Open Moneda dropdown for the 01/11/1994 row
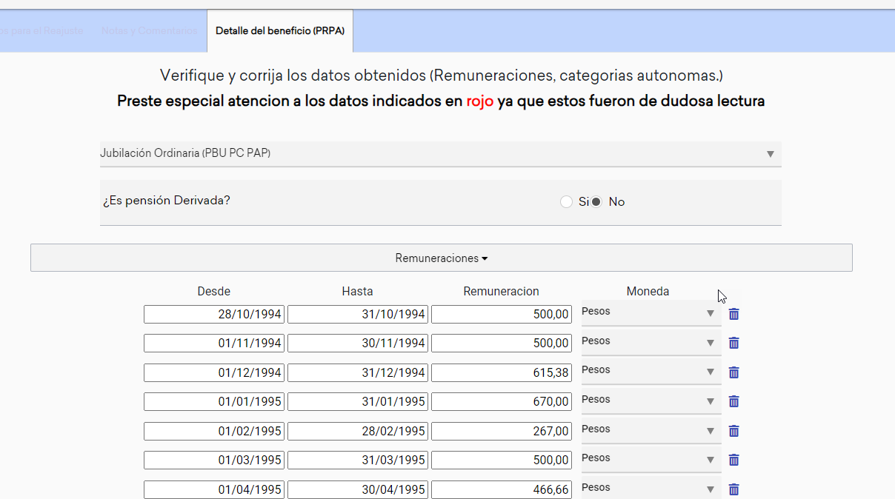The image size is (895, 499). click(651, 342)
